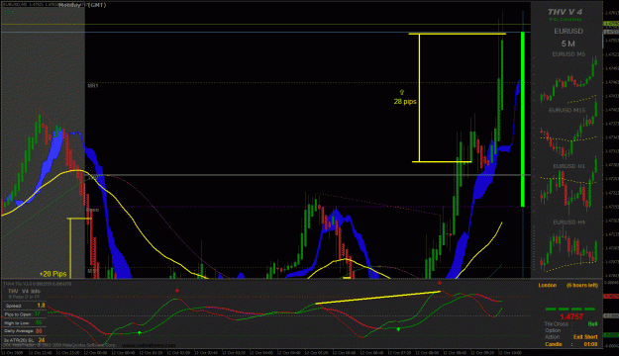This screenshot has width=619, height=356.
Task: Select the thick green vertical bar on chart
Action: coord(523,119)
